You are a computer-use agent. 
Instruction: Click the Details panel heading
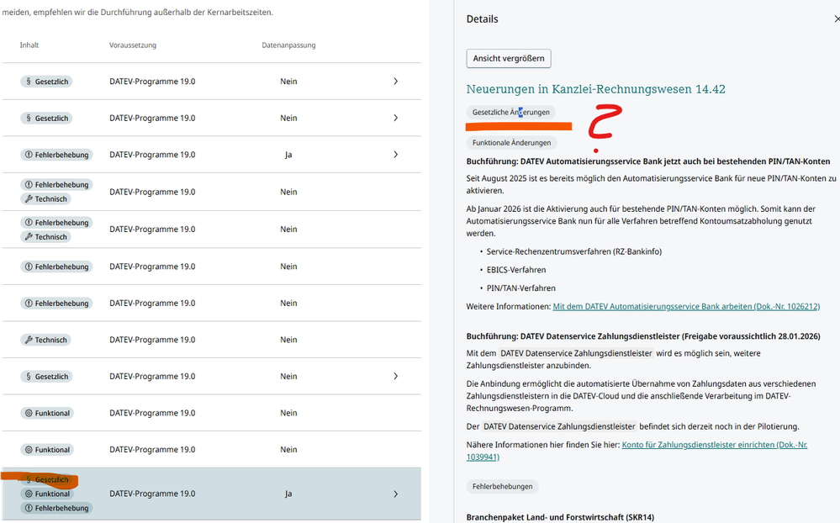pos(482,18)
